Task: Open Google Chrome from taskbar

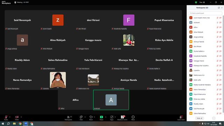Action: click(20, 124)
